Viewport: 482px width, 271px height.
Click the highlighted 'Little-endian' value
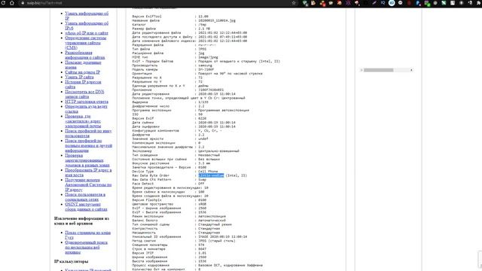click(211, 175)
